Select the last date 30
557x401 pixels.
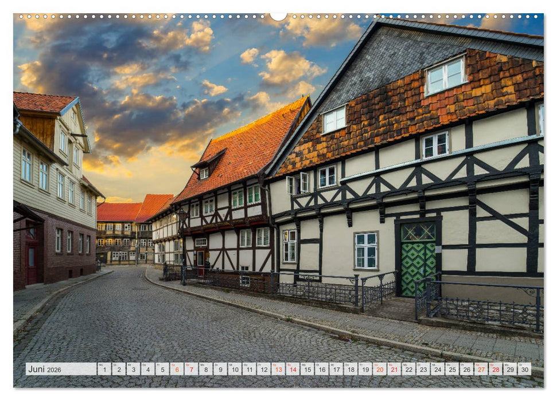(524, 371)
